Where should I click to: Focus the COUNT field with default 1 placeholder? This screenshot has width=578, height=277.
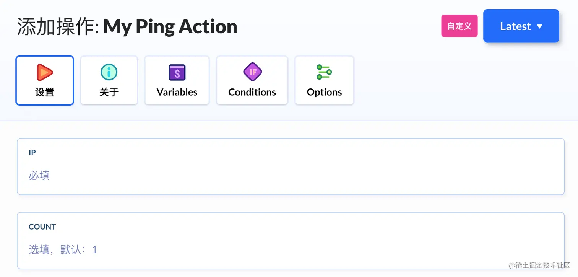coord(291,241)
